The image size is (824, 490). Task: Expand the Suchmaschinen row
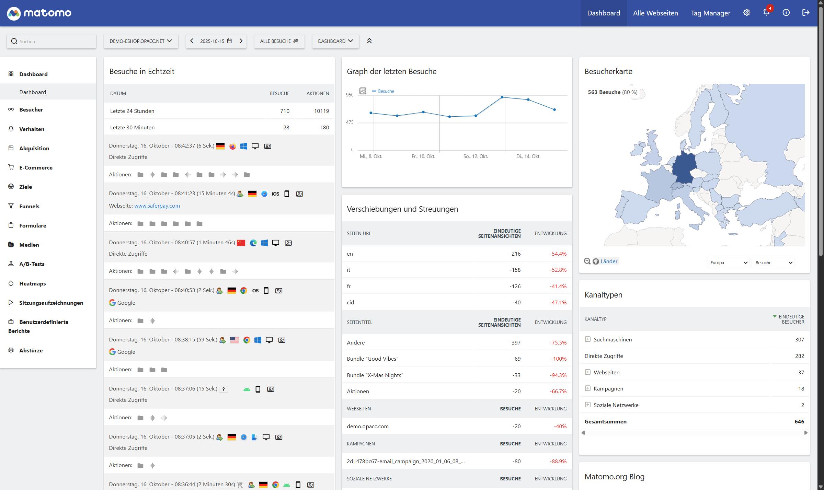[588, 339]
